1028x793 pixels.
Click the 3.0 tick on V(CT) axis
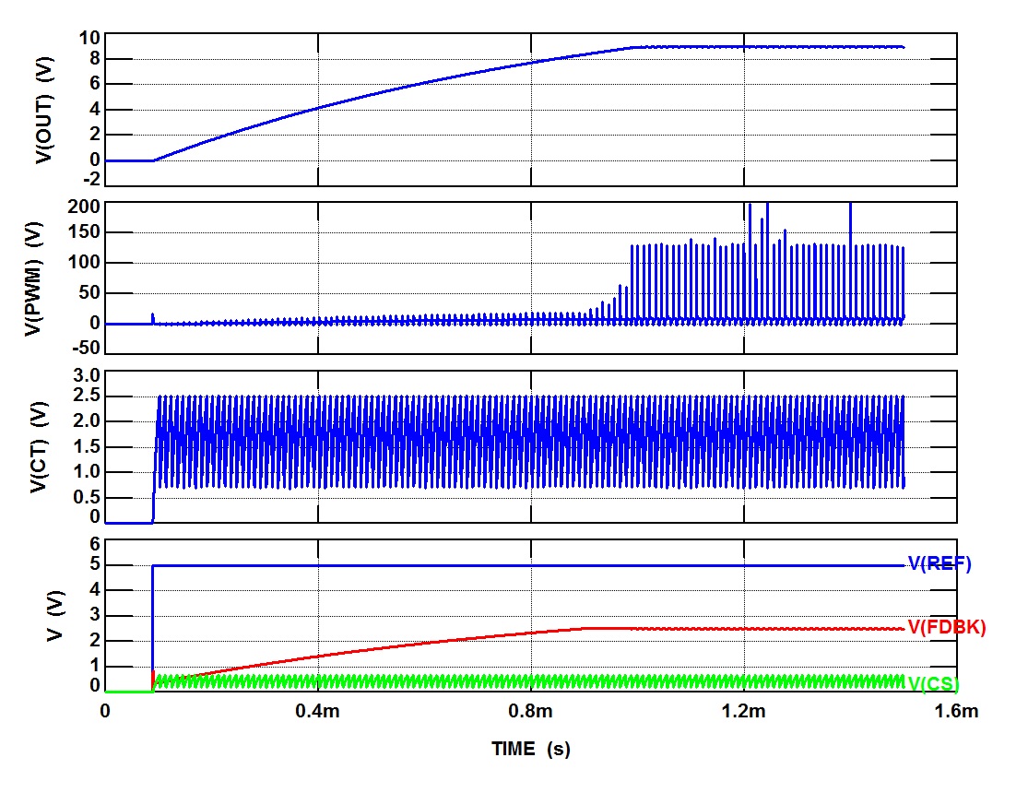point(86,375)
